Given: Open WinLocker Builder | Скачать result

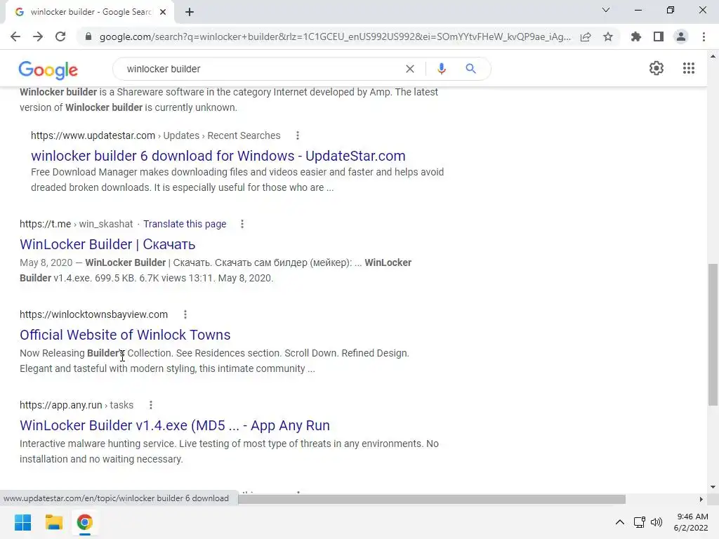Looking at the screenshot, I should (107, 244).
